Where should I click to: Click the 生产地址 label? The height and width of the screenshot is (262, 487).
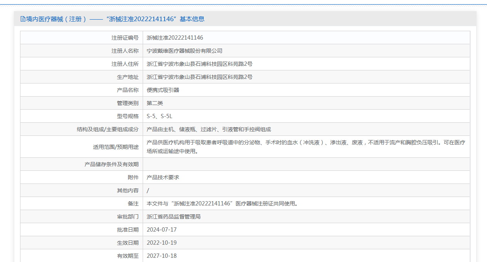pos(128,77)
